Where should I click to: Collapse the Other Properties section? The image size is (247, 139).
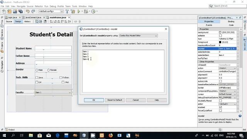199,62
